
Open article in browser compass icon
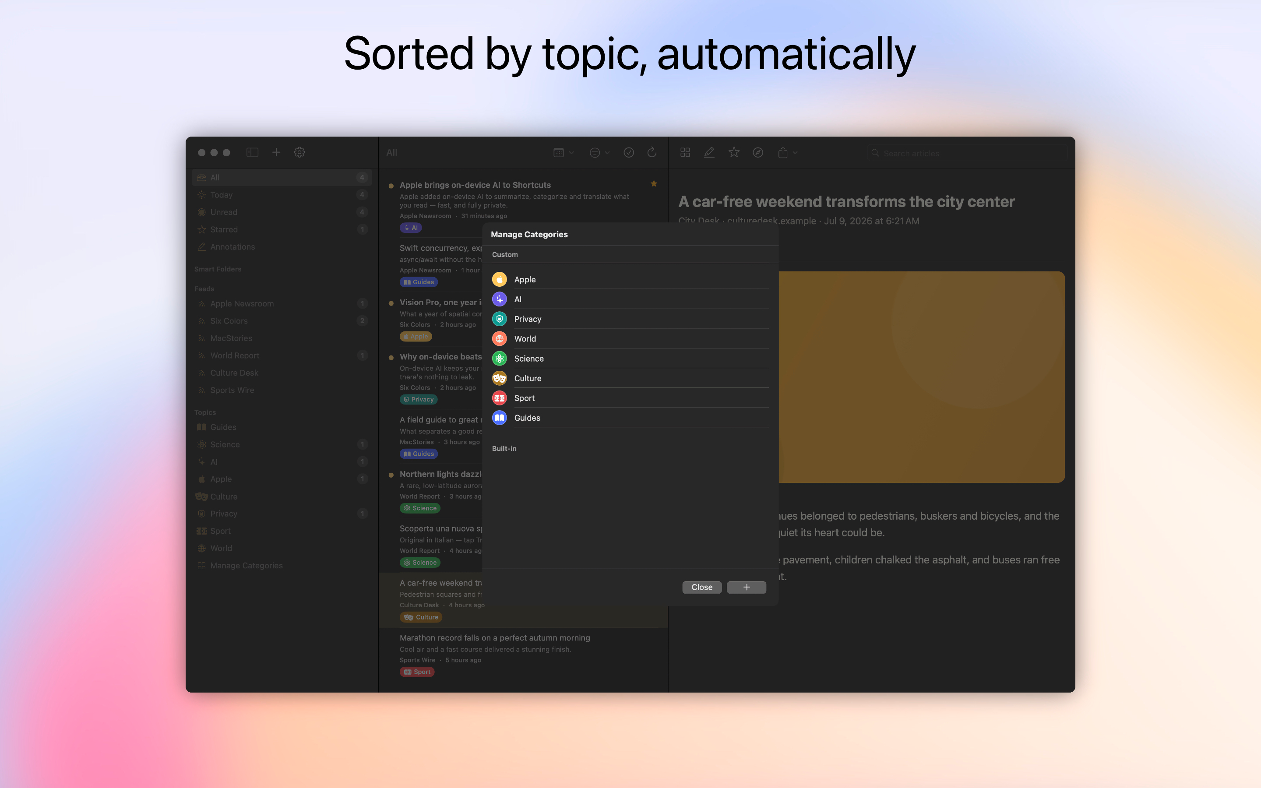(758, 152)
